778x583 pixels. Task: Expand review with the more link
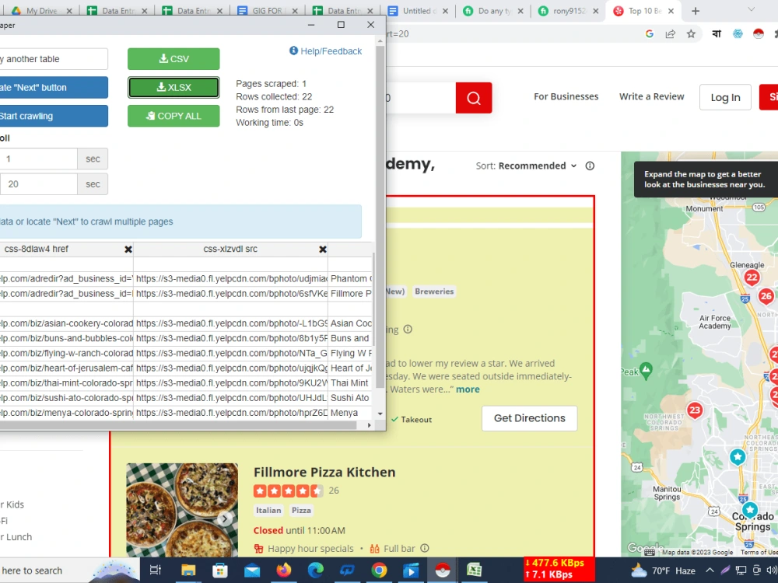(x=468, y=389)
